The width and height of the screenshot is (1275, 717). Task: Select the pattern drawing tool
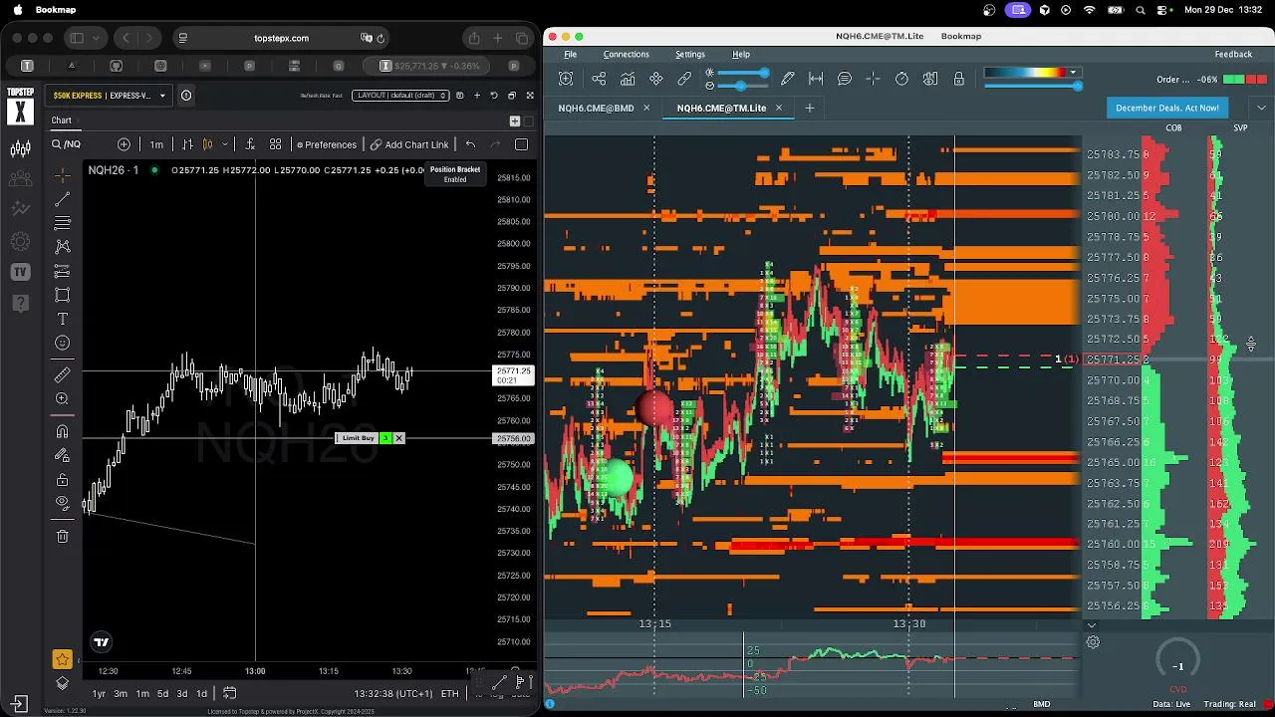(x=62, y=246)
